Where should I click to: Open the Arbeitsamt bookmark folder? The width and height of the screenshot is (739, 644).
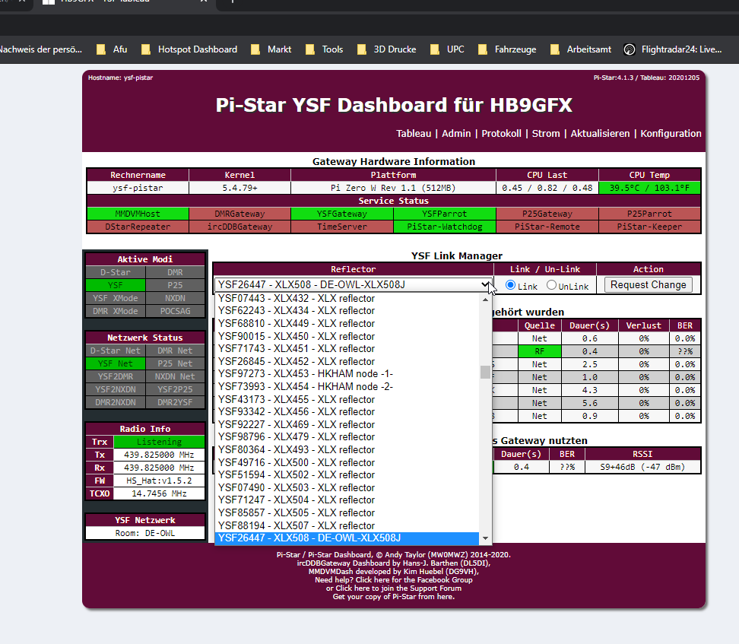[581, 49]
